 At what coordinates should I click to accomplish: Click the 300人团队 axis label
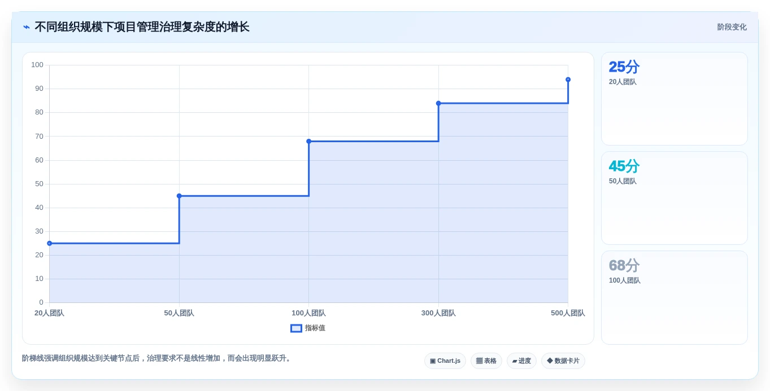438,313
